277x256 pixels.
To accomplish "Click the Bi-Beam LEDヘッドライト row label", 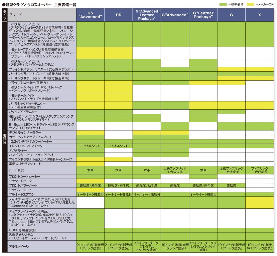I will click(x=42, y=126).
